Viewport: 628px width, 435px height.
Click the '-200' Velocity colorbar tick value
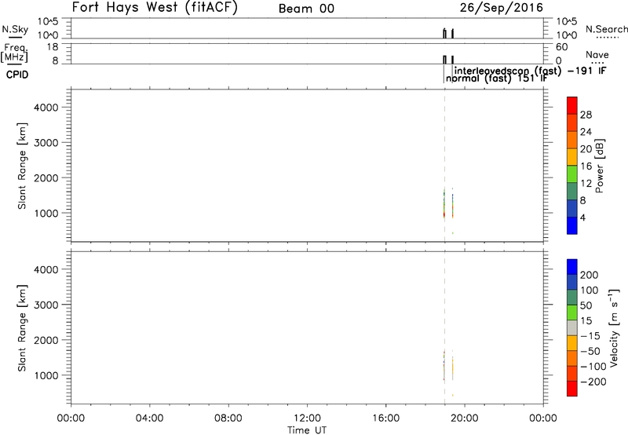point(593,382)
